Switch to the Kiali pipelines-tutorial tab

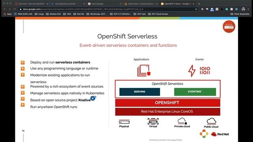[x=68, y=4]
